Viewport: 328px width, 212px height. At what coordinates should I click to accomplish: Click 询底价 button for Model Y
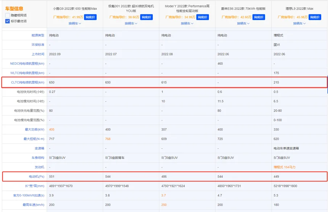[203, 17]
